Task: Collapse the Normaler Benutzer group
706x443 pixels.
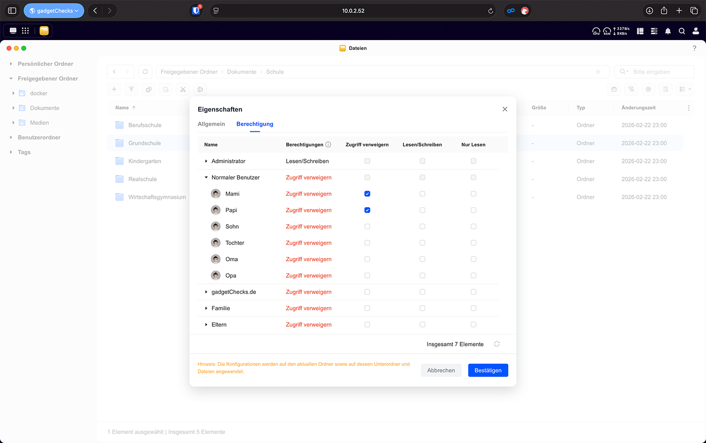Action: pos(206,177)
